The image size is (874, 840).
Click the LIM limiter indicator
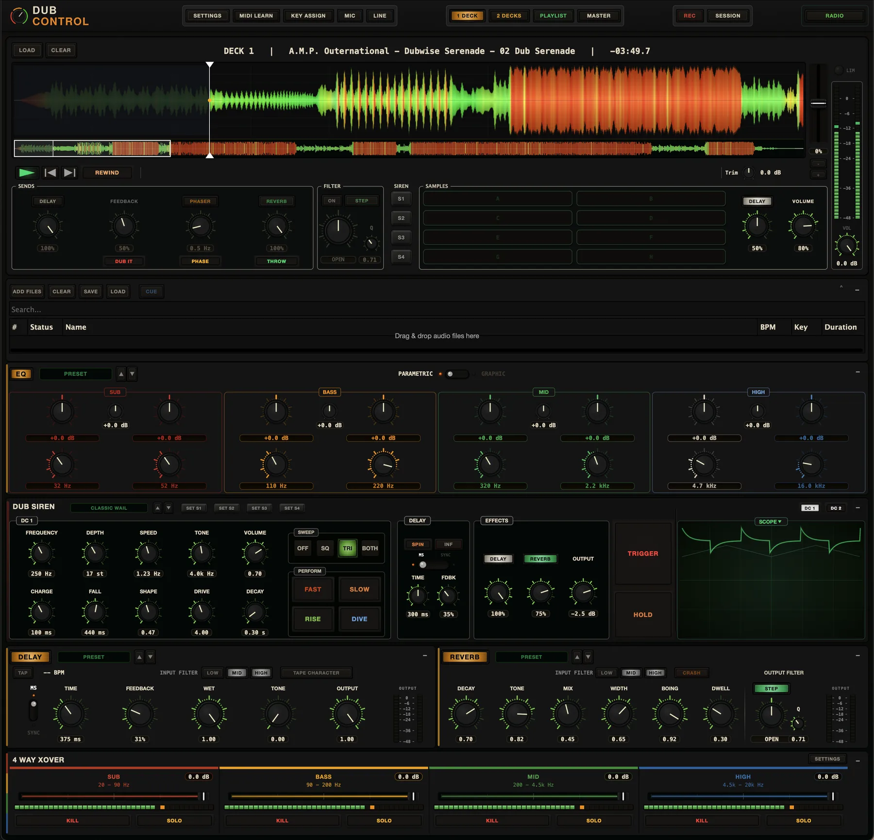tap(839, 70)
